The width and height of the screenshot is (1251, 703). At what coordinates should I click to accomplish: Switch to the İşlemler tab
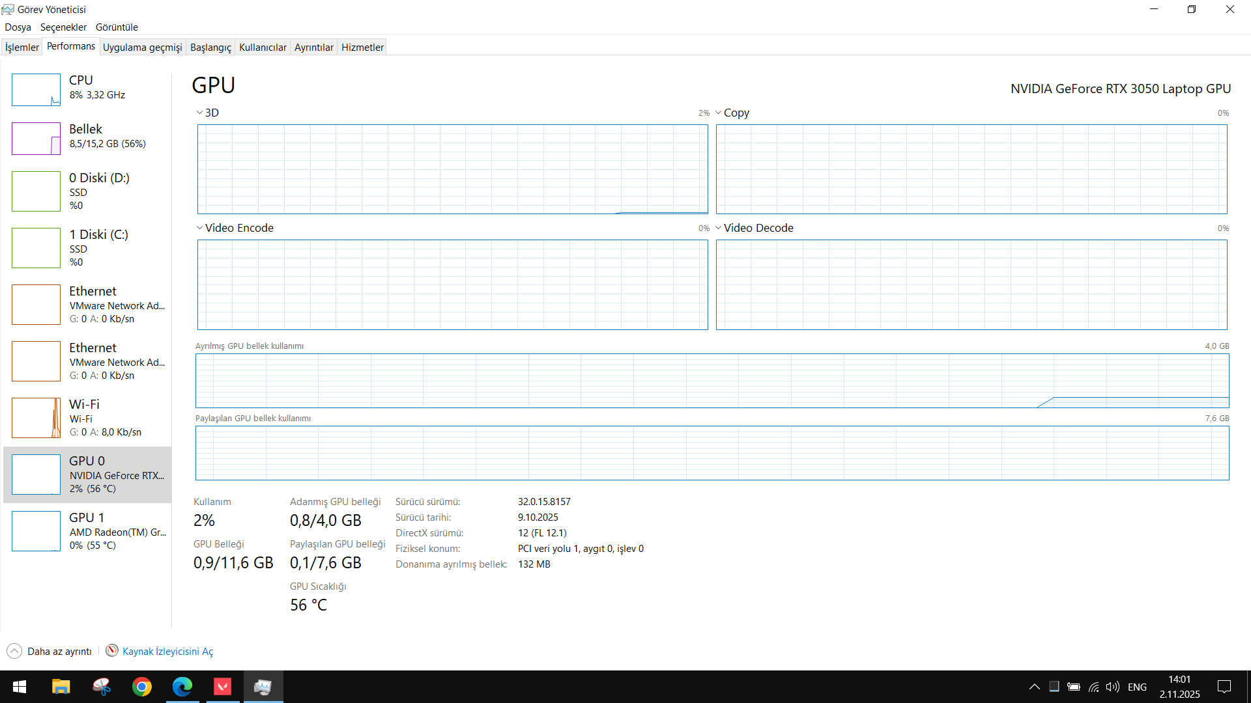[x=22, y=47]
